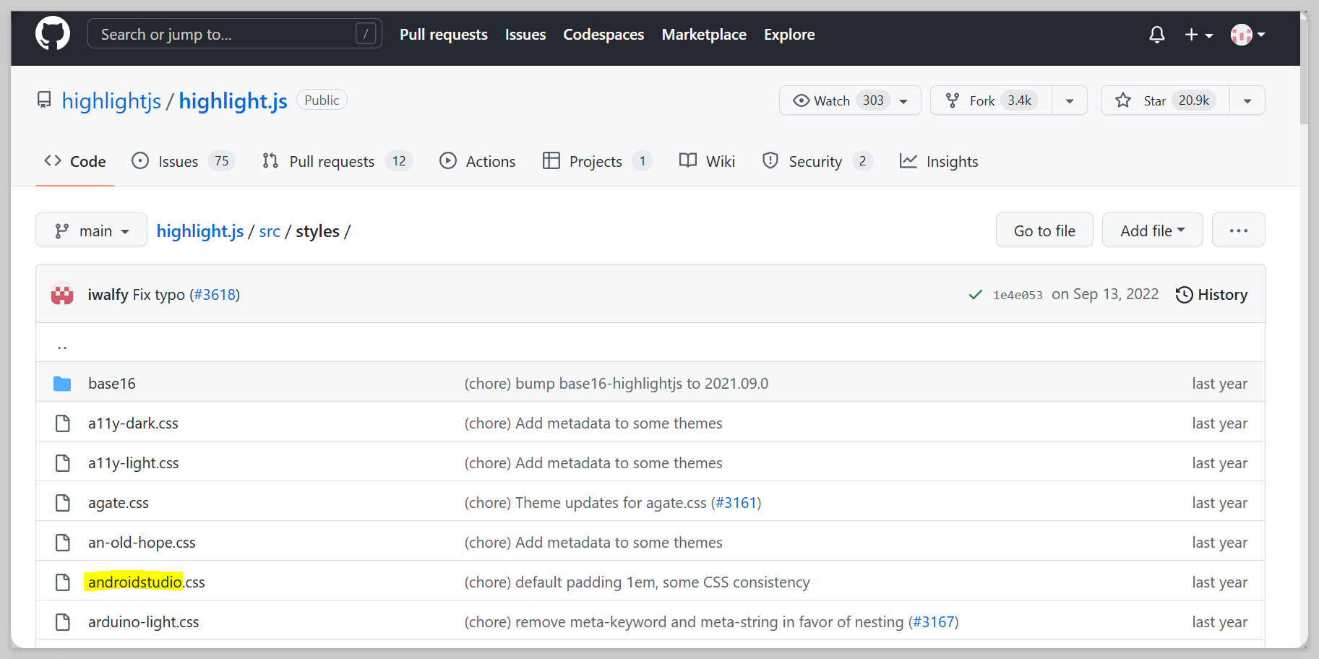Open androidstudio.css file
The width and height of the screenshot is (1319, 659).
click(x=147, y=582)
